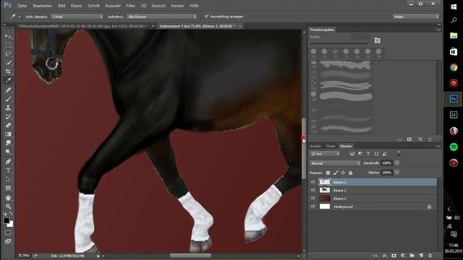Hide the Ebene 1 layer
This screenshot has height=260, width=463.
pyautogui.click(x=313, y=191)
